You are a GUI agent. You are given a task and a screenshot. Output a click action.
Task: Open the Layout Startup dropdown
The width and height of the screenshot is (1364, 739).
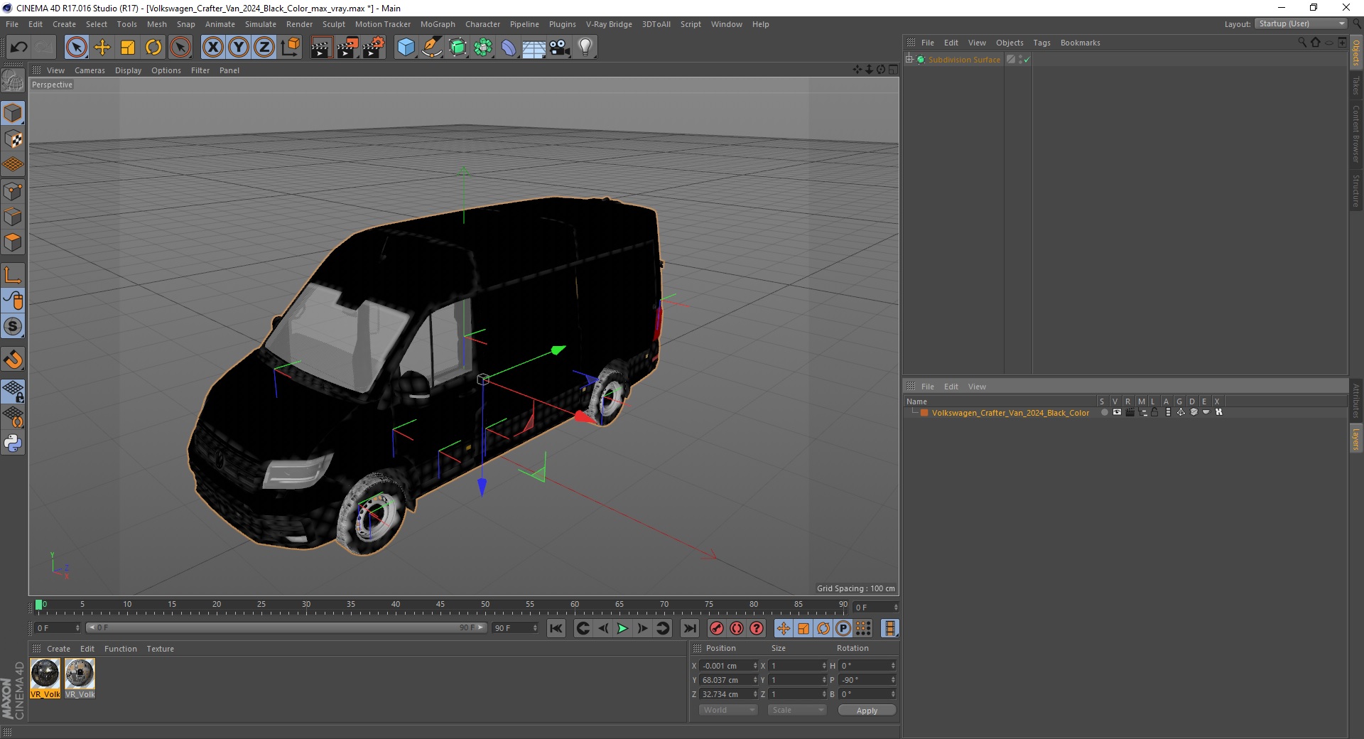tap(1301, 23)
